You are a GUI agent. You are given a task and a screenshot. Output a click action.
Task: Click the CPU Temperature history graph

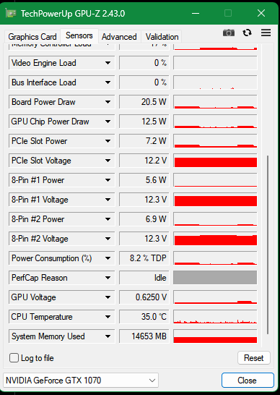click(x=215, y=317)
